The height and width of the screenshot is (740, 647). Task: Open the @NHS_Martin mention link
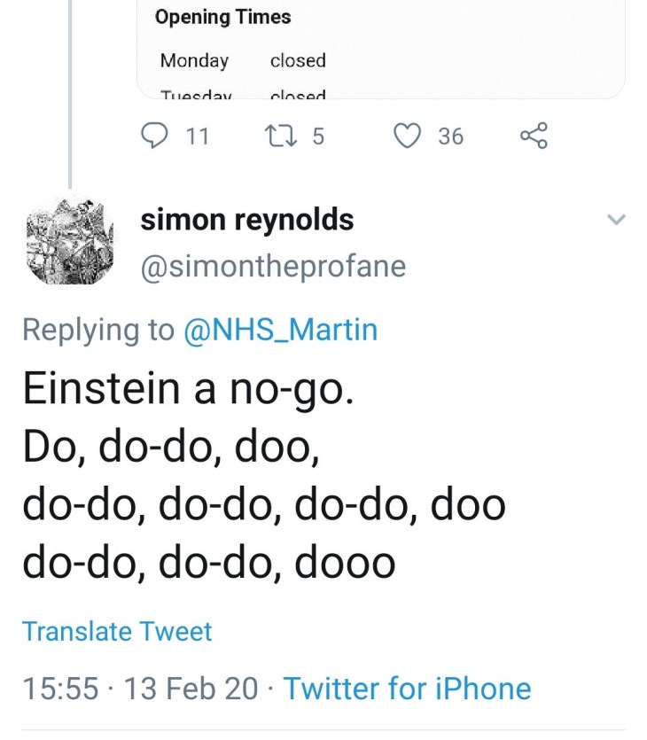click(280, 330)
